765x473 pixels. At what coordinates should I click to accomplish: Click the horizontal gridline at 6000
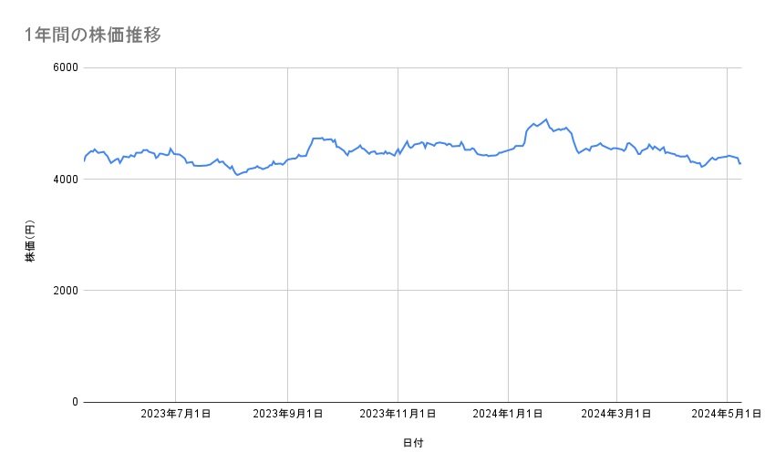[x=410, y=67]
